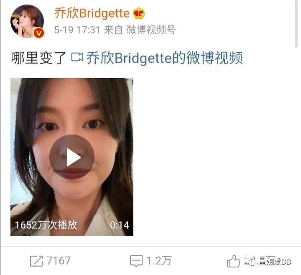Viewport: 301px width, 275px height.
Task: Click the 5-19 17:31 timestamp
Action: (x=77, y=30)
